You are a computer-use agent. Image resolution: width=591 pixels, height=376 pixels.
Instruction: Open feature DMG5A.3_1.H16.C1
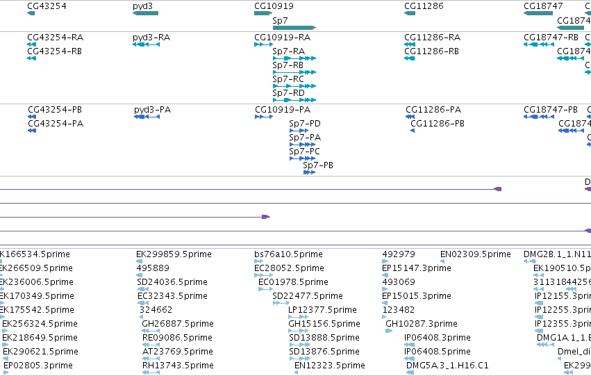pos(447,366)
